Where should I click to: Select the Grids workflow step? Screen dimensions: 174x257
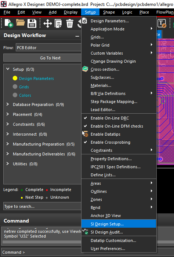click(24, 87)
